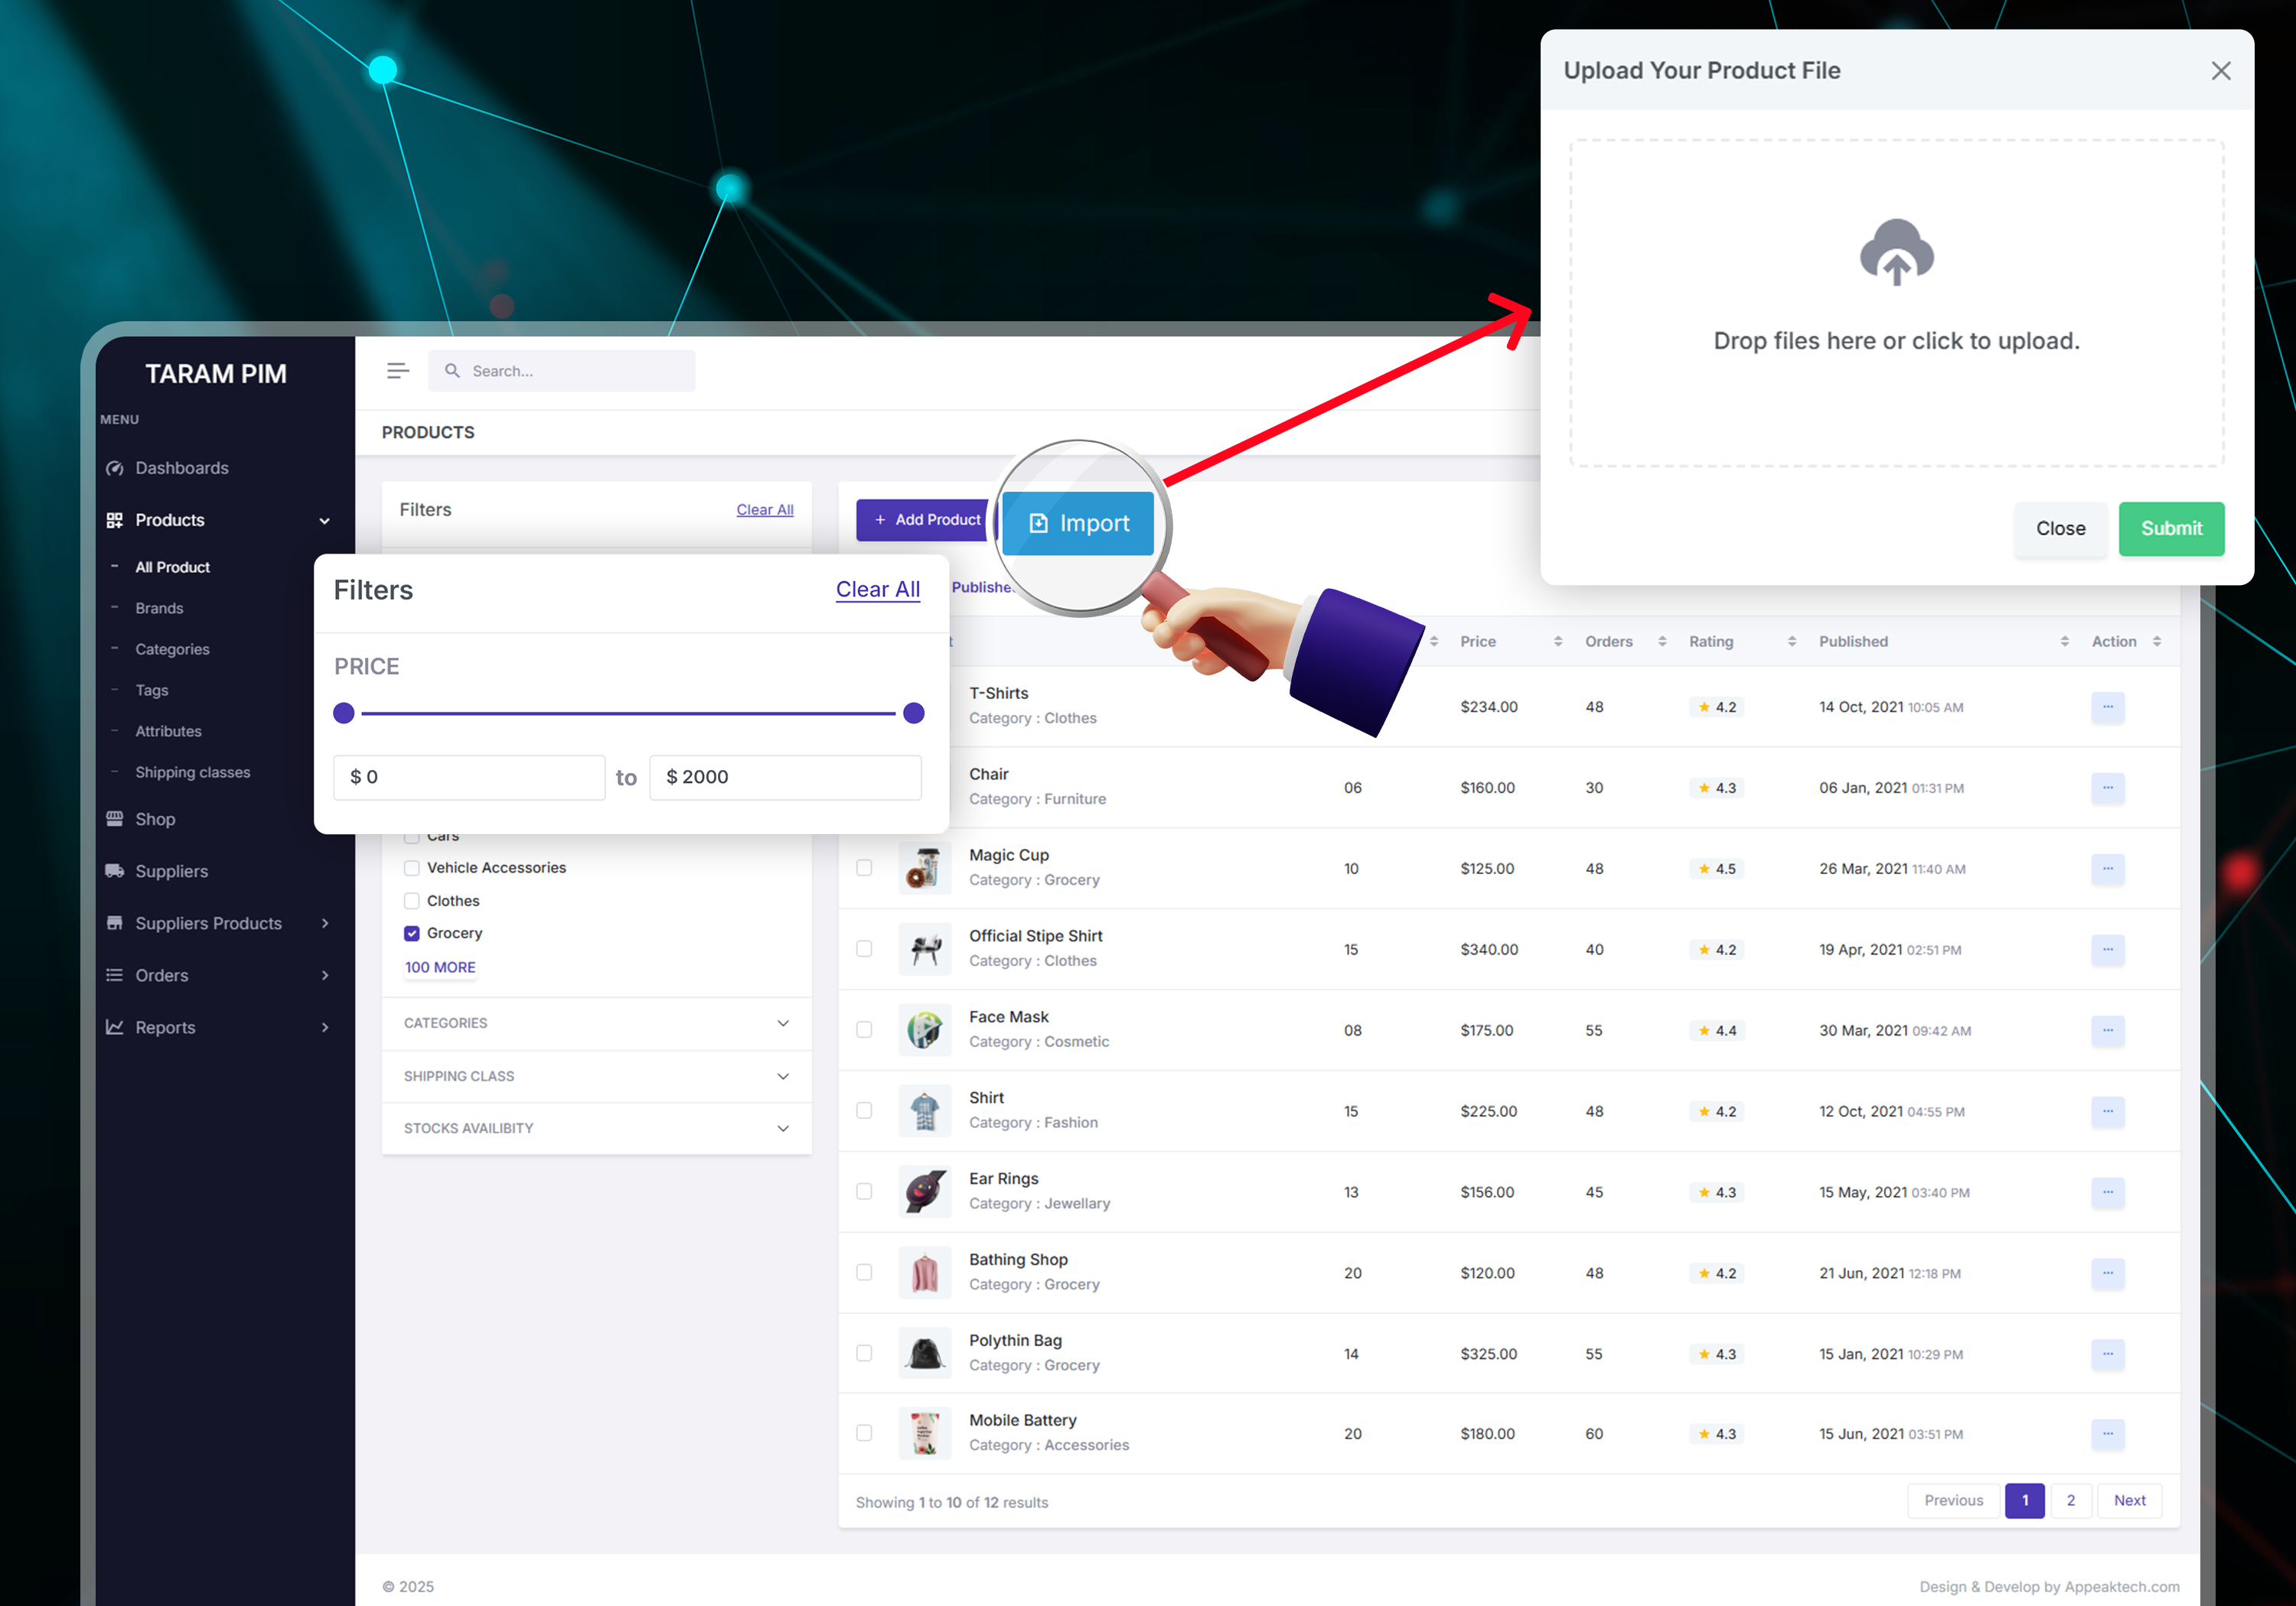Sort table by Orders column arrows
Screen dimensions: 2296x1606
[x=1662, y=642]
